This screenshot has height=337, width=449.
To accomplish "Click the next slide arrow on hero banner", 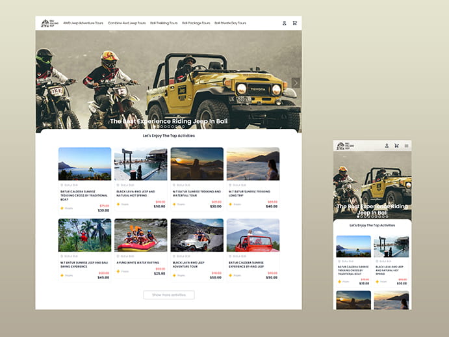I will coord(296,83).
